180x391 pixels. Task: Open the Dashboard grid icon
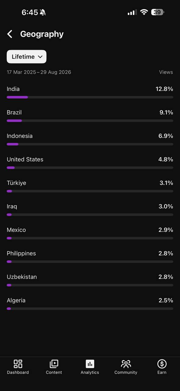coord(18,364)
